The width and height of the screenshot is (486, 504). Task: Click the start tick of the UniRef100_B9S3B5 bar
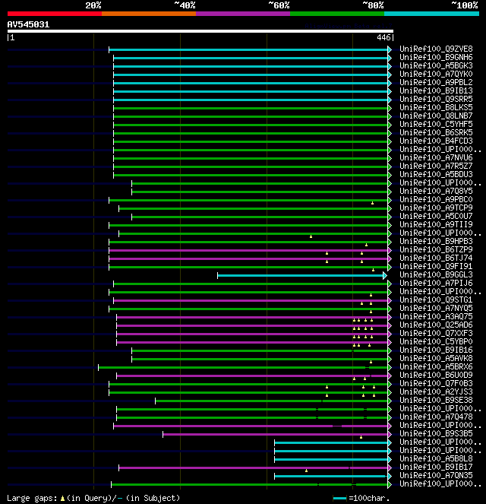point(163,435)
